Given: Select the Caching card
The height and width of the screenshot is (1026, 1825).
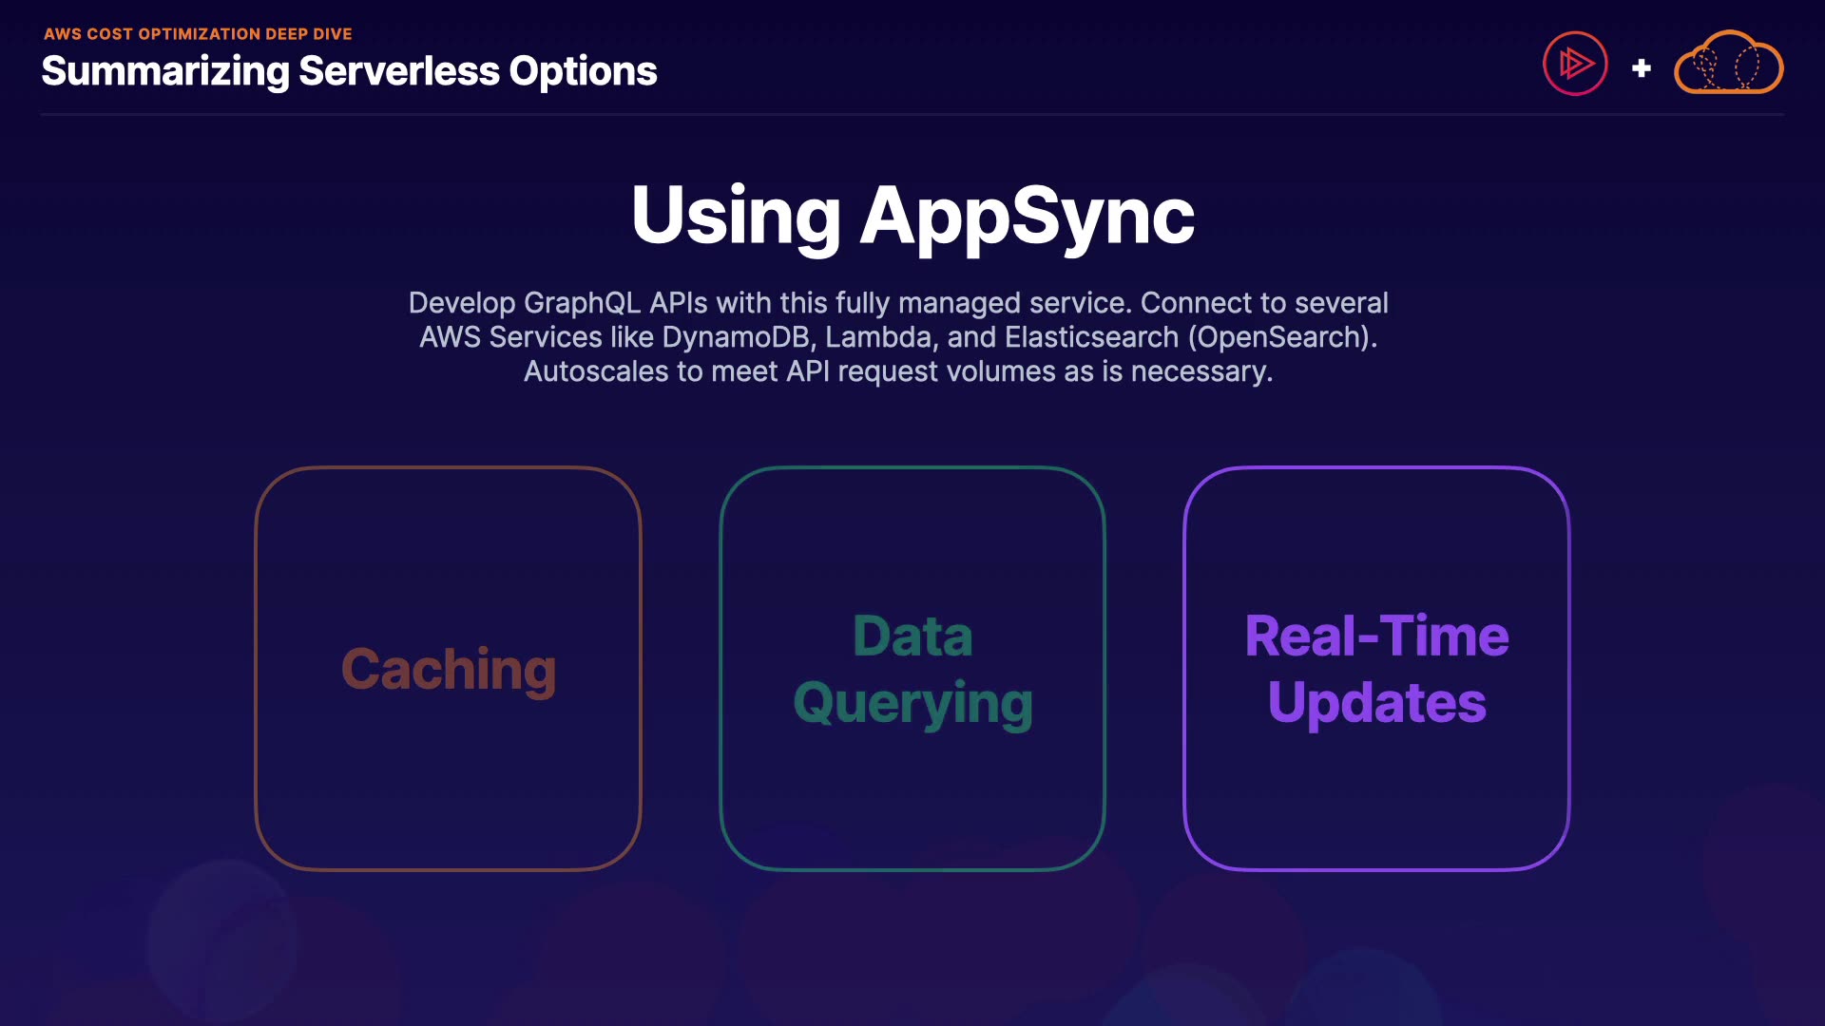Looking at the screenshot, I should [448, 668].
